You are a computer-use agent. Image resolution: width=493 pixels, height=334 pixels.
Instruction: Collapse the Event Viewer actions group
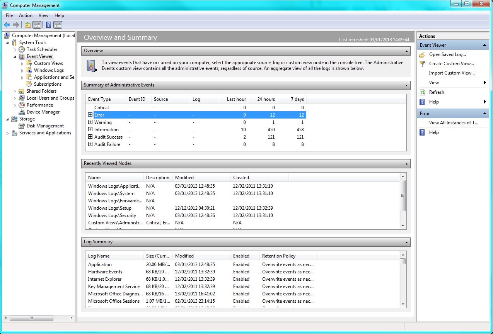[x=485, y=45]
